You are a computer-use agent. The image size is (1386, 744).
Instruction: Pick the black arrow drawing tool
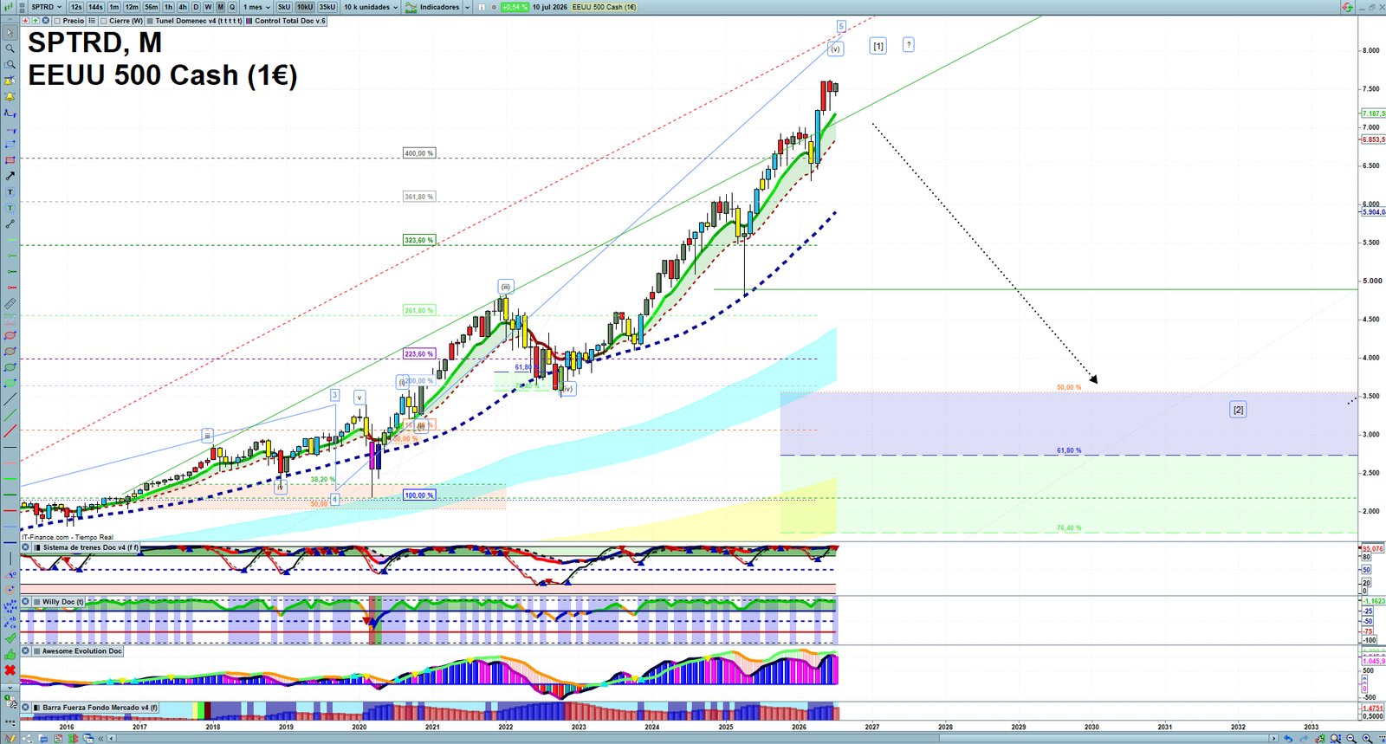click(x=10, y=176)
